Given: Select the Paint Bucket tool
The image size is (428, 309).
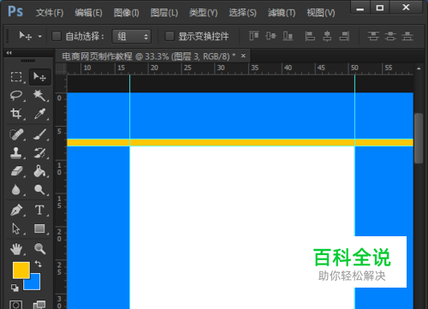Looking at the screenshot, I should coord(39,171).
